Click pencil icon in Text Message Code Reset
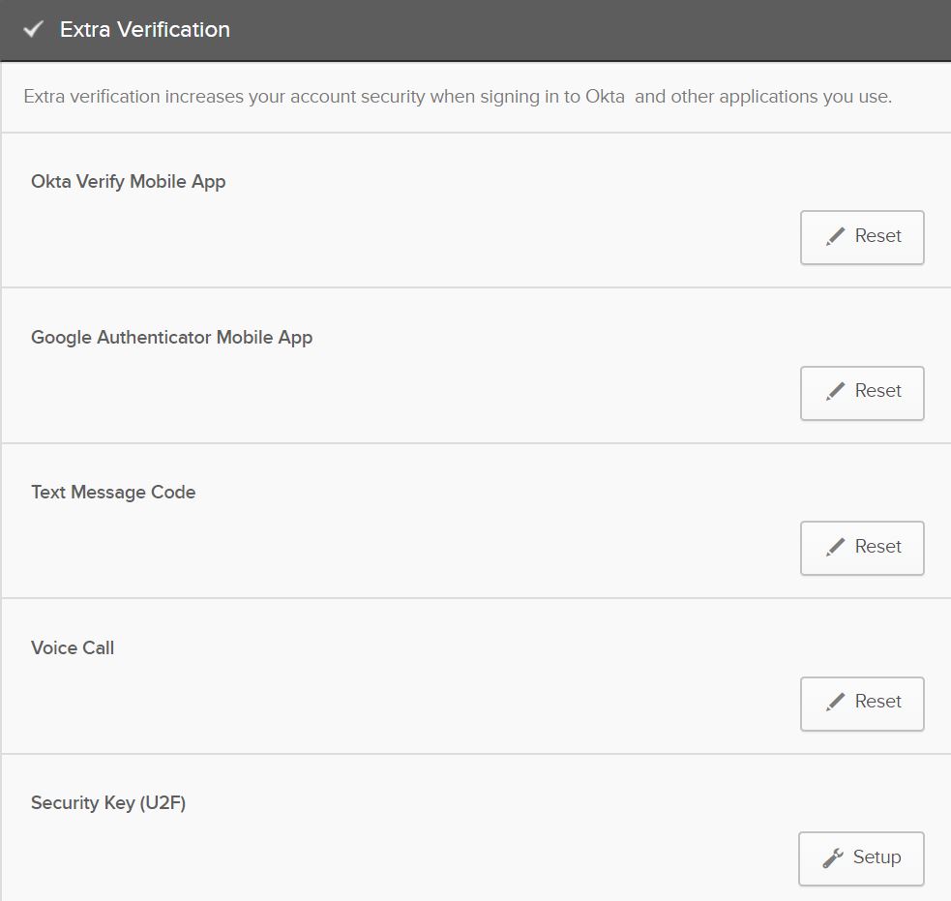This screenshot has width=951, height=901. pyautogui.click(x=835, y=548)
